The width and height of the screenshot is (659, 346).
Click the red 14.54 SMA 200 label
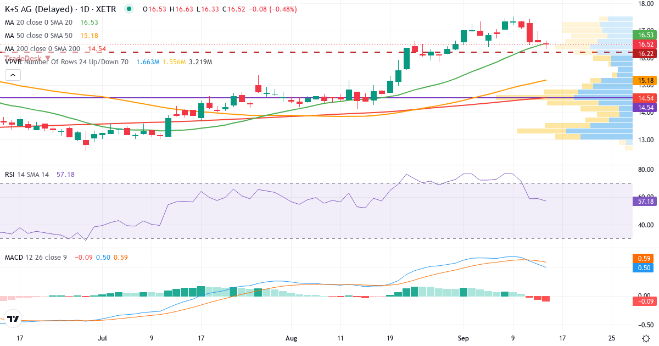click(x=646, y=98)
